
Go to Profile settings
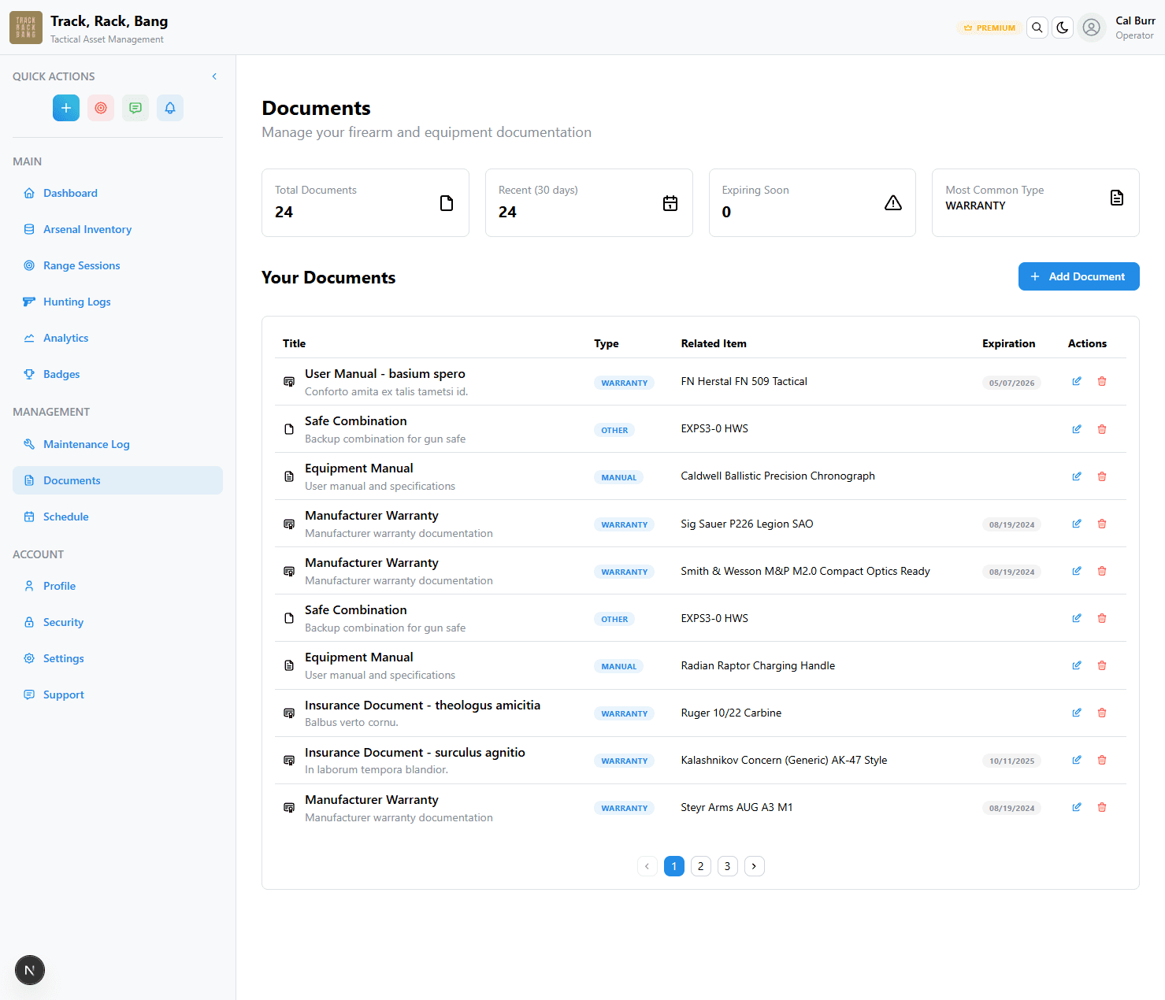pyautogui.click(x=117, y=586)
